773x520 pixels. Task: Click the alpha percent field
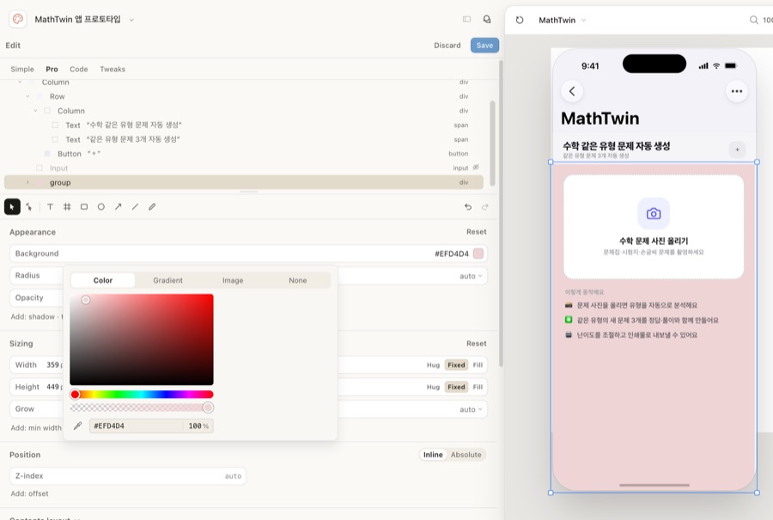pyautogui.click(x=198, y=425)
